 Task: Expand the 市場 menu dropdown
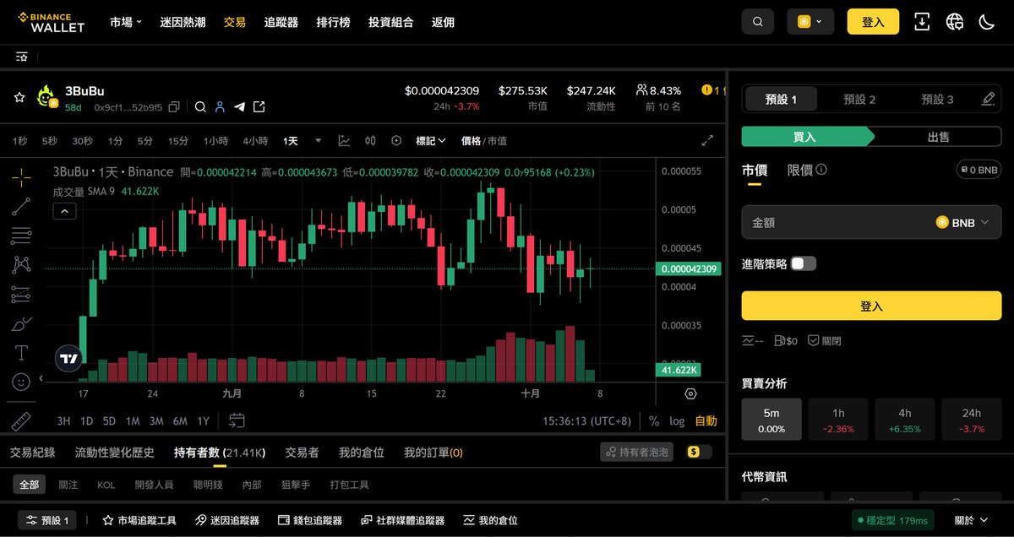tap(126, 22)
